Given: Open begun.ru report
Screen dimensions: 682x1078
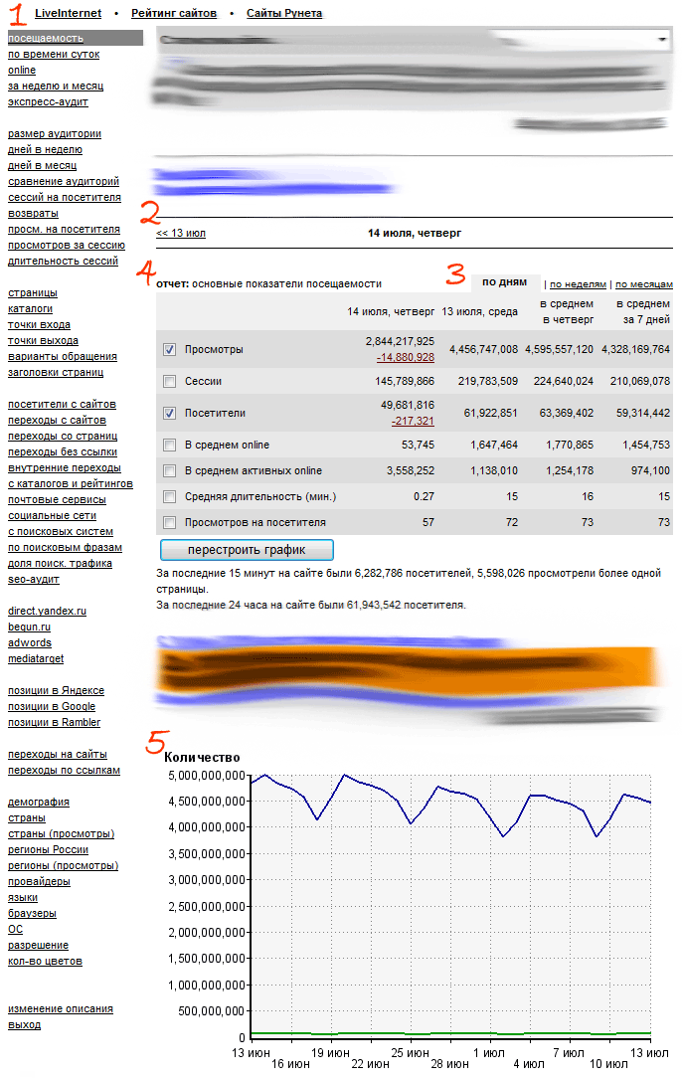Looking at the screenshot, I should (29, 627).
